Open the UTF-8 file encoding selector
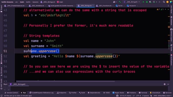The height and width of the screenshot is (97, 173). (138, 96)
